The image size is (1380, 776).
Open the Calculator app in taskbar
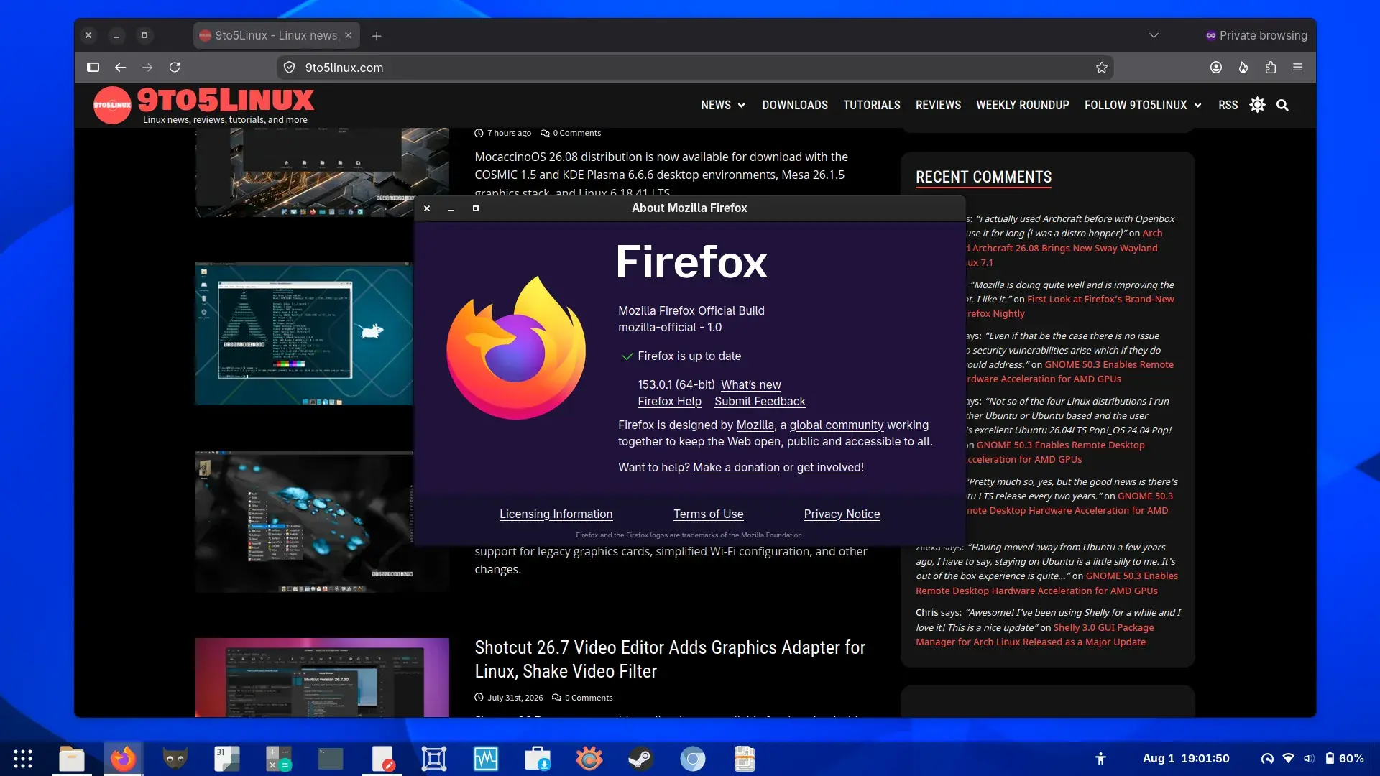click(x=279, y=759)
